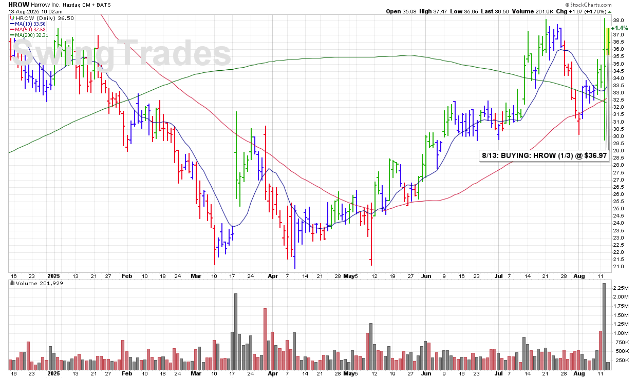Click the HROW ticker symbol title
Screen dimensions: 637x378
coord(18,4)
